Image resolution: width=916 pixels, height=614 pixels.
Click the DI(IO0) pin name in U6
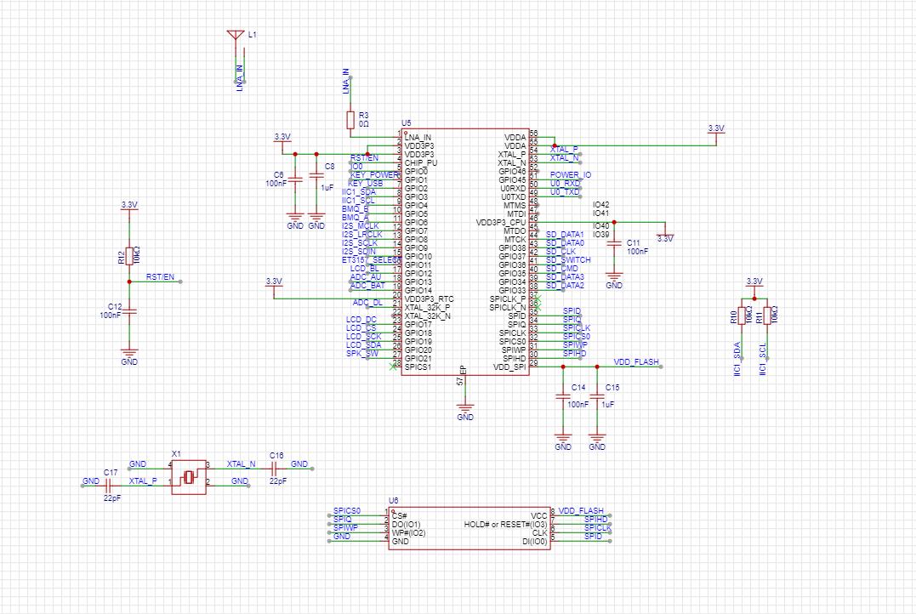click(535, 542)
